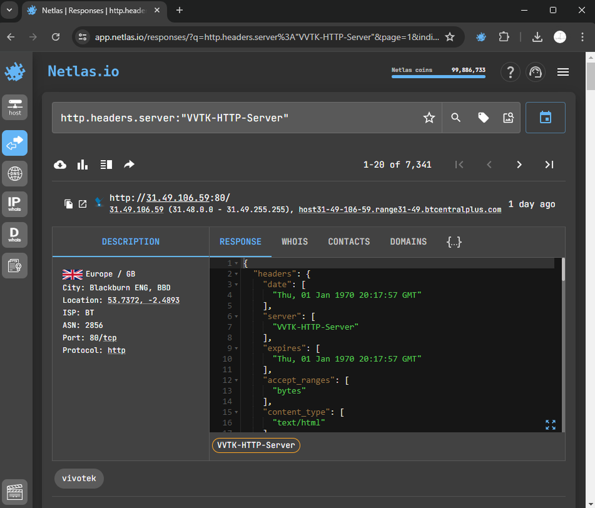This screenshot has width=595, height=508.
Task: Click the download results cloud icon
Action: 60,165
